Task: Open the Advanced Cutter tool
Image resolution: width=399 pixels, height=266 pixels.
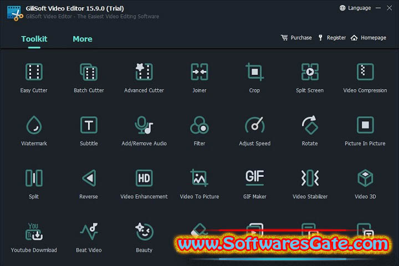Action: point(144,78)
